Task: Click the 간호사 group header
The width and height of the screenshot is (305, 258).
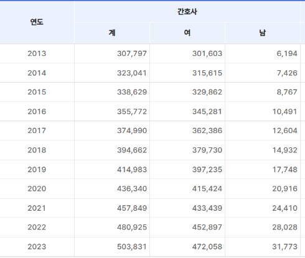Action: click(x=187, y=12)
